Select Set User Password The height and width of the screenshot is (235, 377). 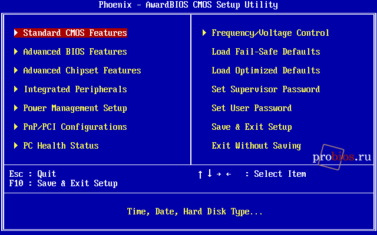[x=252, y=108]
